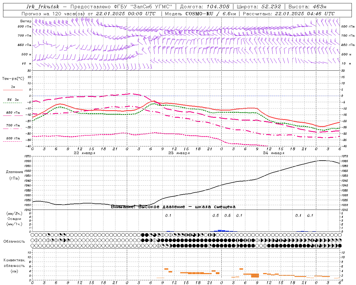The image size is (356, 285).
Task: Click the red solid line sample under '2м'
Action: pyautogui.click(x=13, y=90)
